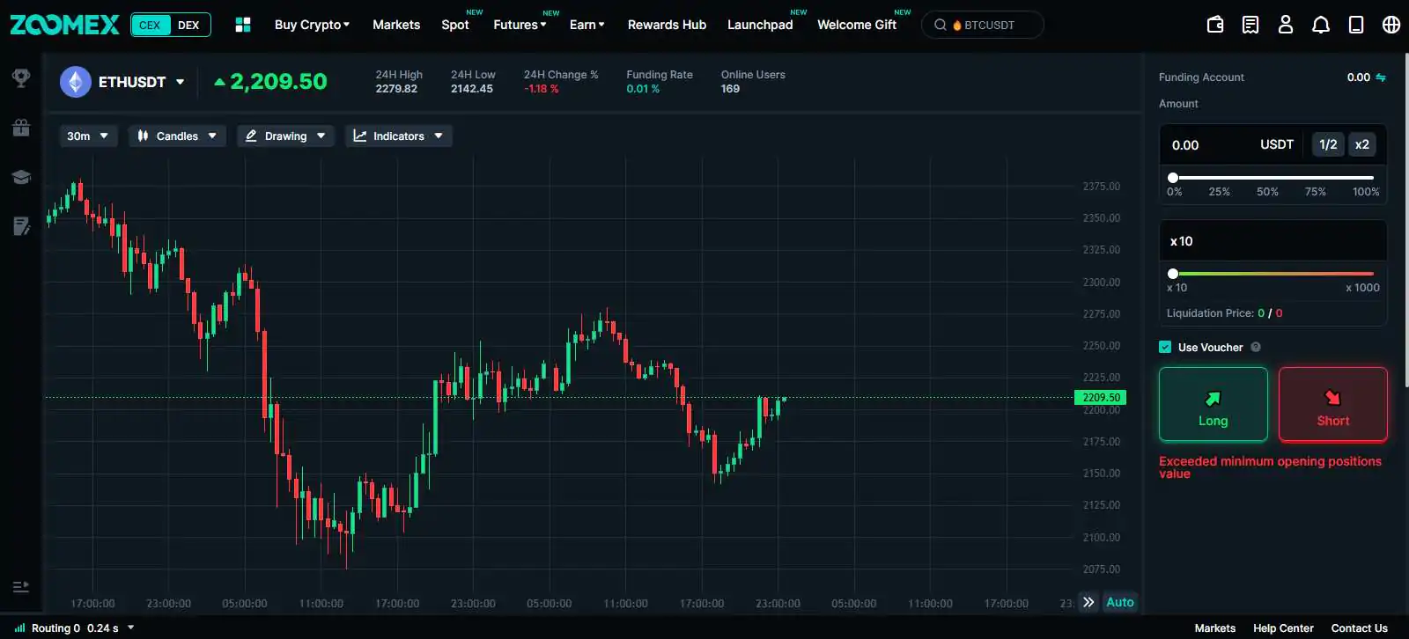Click the Ethereum coin logo

tap(76, 82)
